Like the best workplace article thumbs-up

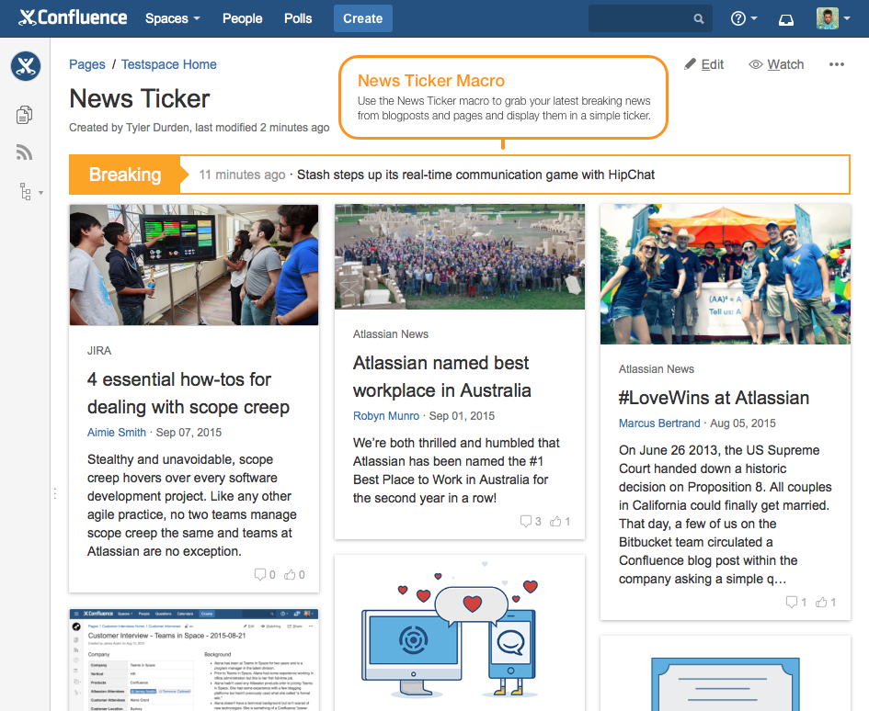[555, 521]
